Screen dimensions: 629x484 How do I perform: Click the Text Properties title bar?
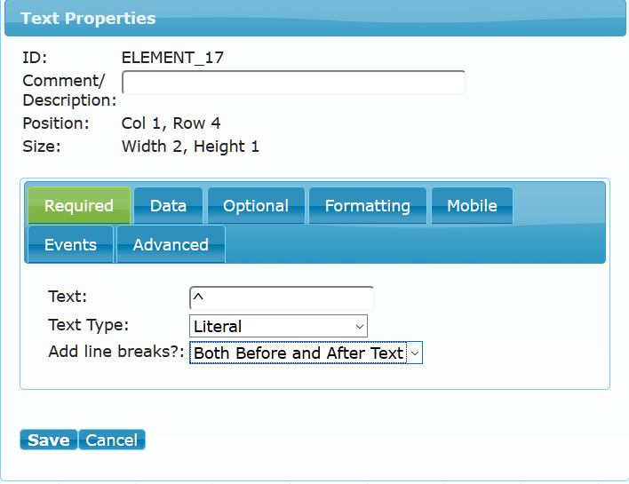click(314, 18)
